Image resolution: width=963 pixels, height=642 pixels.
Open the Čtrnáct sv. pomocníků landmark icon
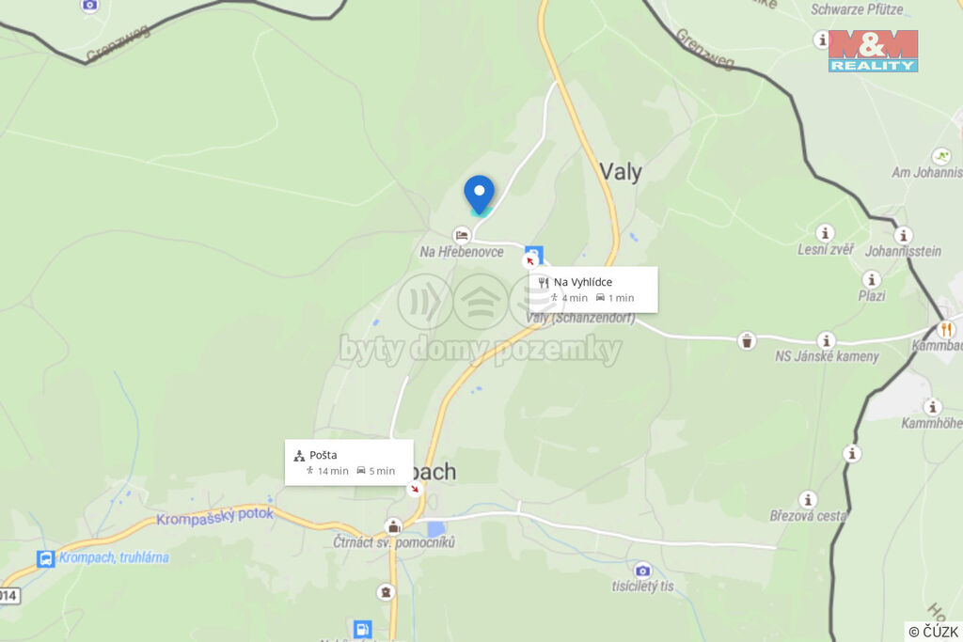[393, 526]
